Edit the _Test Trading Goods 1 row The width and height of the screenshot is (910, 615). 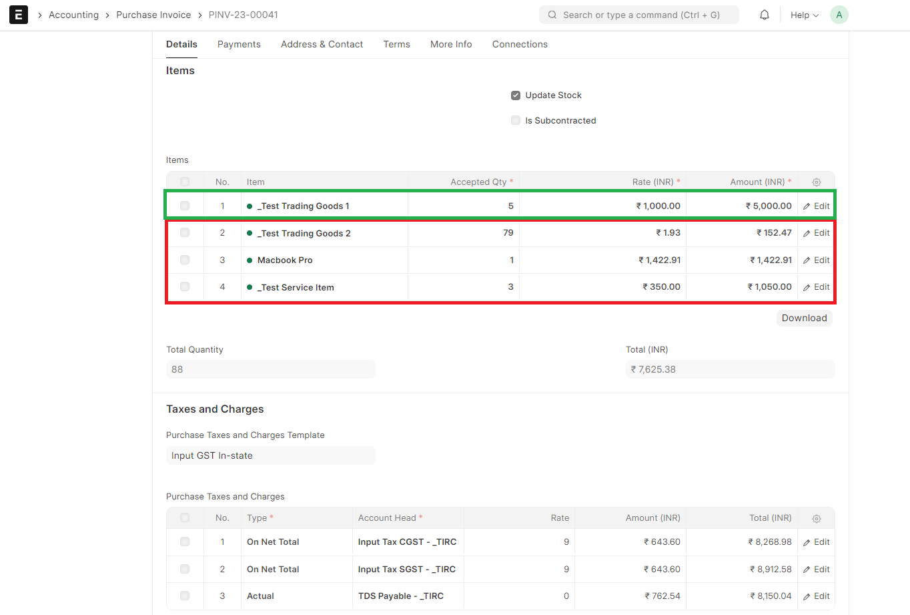816,206
